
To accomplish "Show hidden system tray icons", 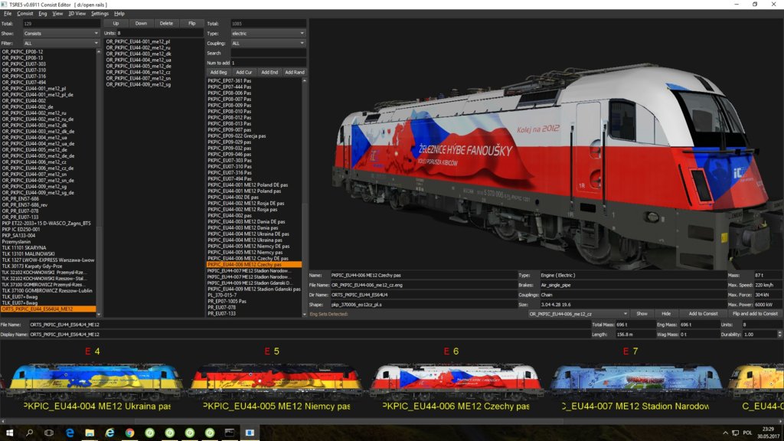I will click(725, 433).
